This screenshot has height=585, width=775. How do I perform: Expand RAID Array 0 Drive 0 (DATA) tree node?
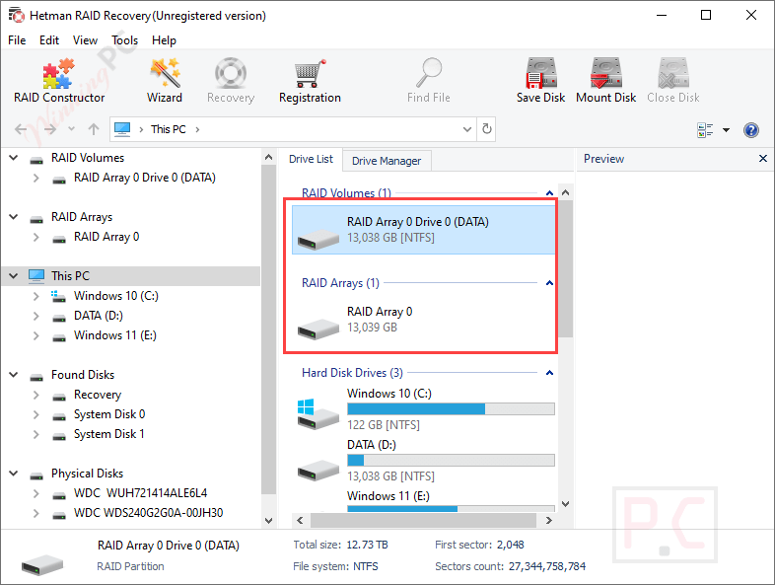pos(36,178)
